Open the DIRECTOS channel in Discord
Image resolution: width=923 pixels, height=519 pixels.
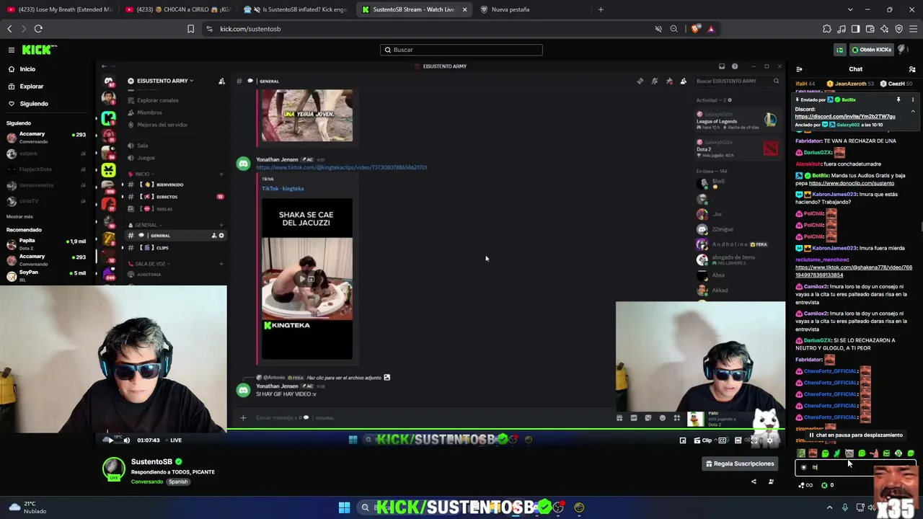(x=167, y=197)
